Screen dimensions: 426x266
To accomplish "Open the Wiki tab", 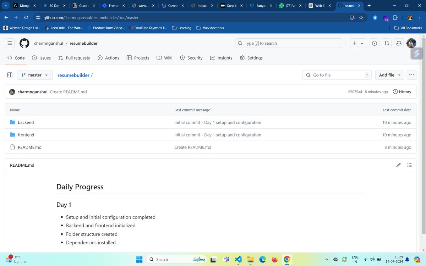I will pos(164,58).
